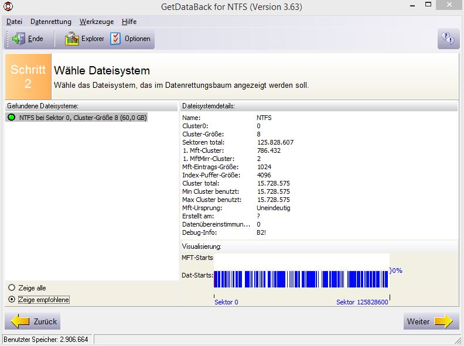
Task: Click the window resize grip at the corner
Action: pos(458,340)
